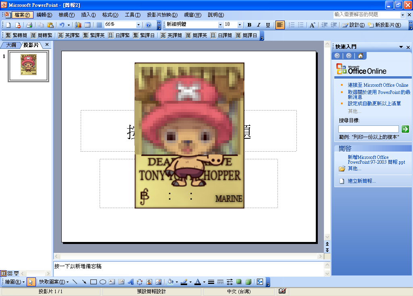Undo the last action
This screenshot has height=296, width=413.
[x=62, y=25]
